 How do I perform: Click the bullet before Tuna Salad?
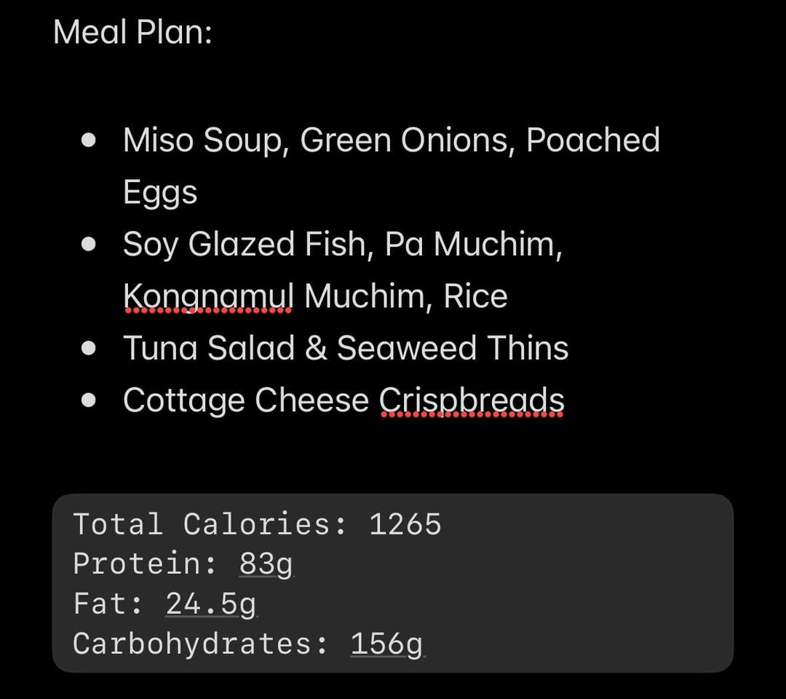(x=89, y=348)
